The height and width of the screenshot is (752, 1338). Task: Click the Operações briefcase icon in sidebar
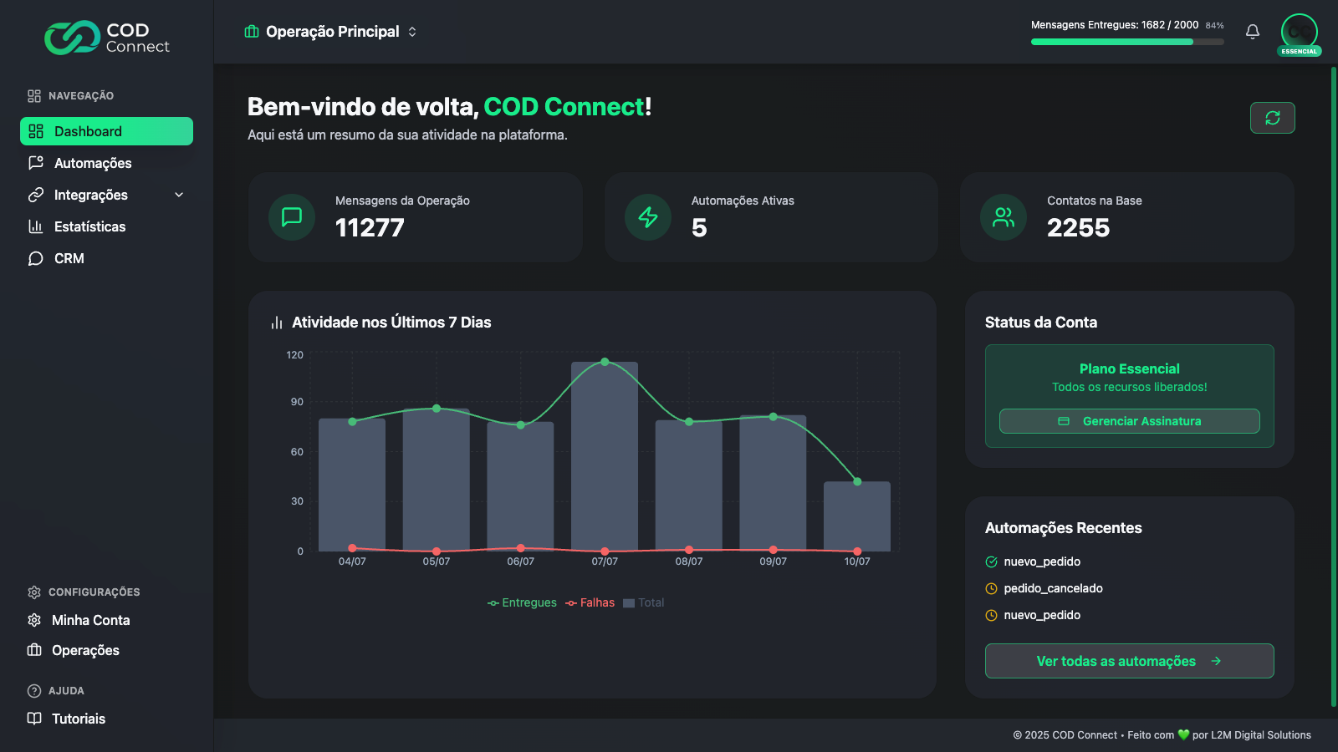click(34, 650)
